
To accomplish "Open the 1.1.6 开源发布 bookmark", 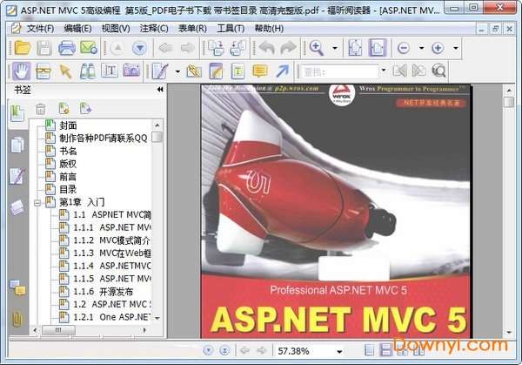I will click(x=103, y=292).
